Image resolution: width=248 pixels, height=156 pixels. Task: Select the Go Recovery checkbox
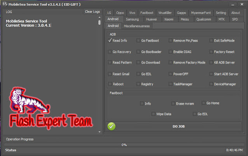(x=110, y=52)
